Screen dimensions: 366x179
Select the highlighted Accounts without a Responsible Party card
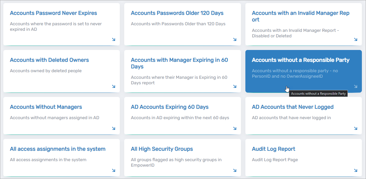pyautogui.click(x=300, y=60)
